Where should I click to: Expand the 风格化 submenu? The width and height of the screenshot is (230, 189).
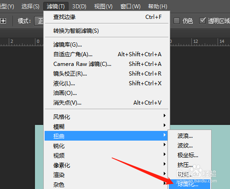[107, 117]
